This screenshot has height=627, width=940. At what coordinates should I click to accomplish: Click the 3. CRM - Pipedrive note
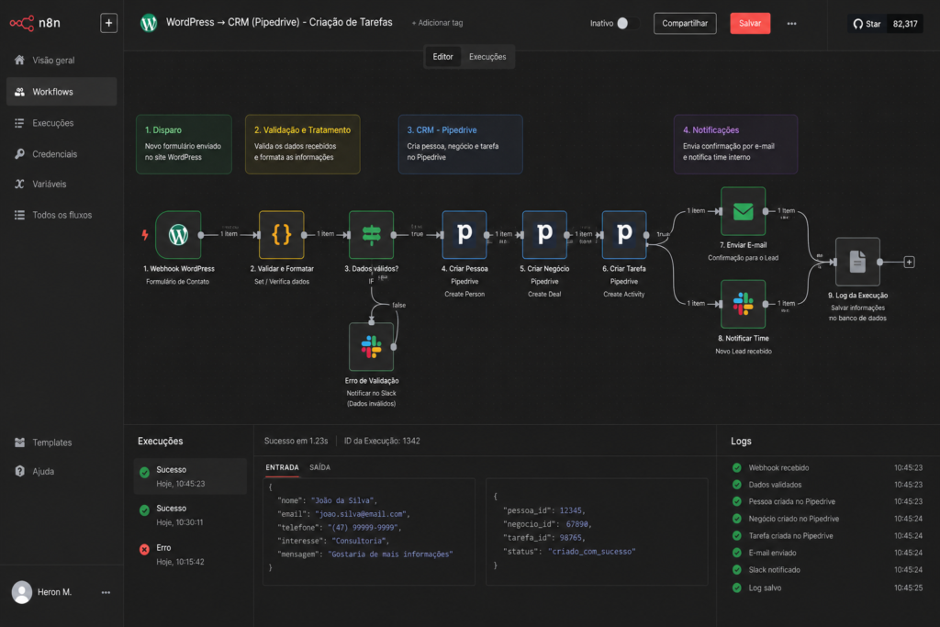pos(461,144)
